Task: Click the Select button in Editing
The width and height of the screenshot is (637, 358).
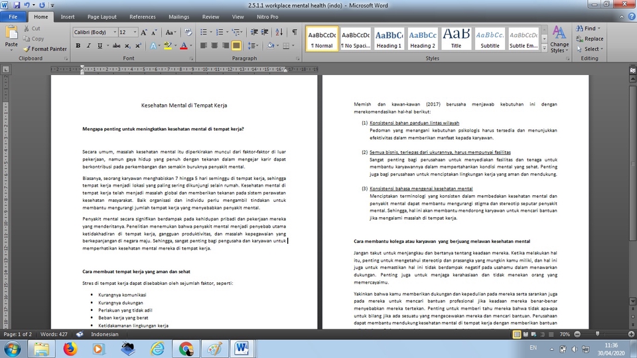Action: tap(589, 49)
